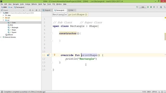Open the Navigate menu
This screenshot has width=166, height=93.
tap(16, 4)
